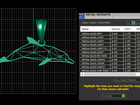
Task: Click the 1.70 DWT value
Action: (127, 34)
